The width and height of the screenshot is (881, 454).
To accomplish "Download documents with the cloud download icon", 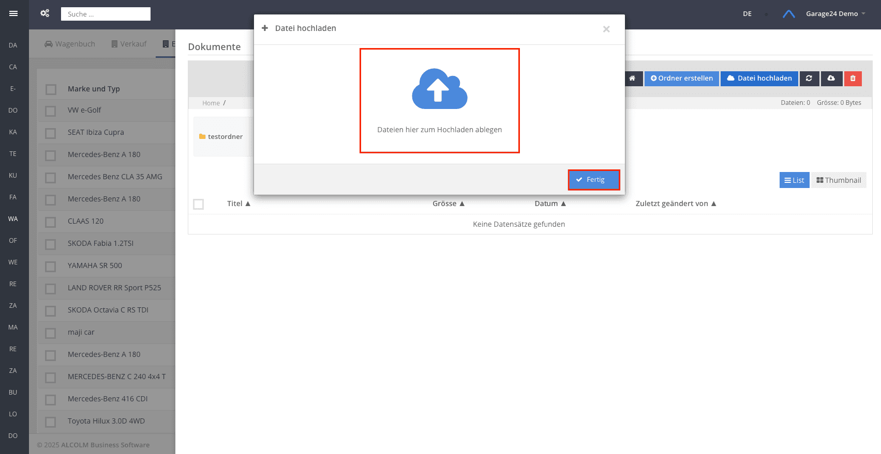I will [x=831, y=79].
